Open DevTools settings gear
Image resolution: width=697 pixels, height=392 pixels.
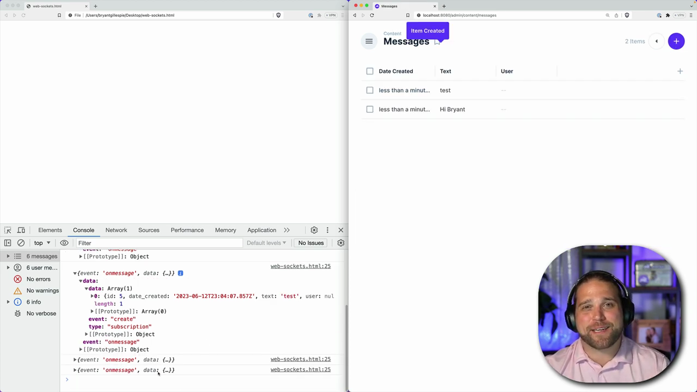[x=314, y=230]
